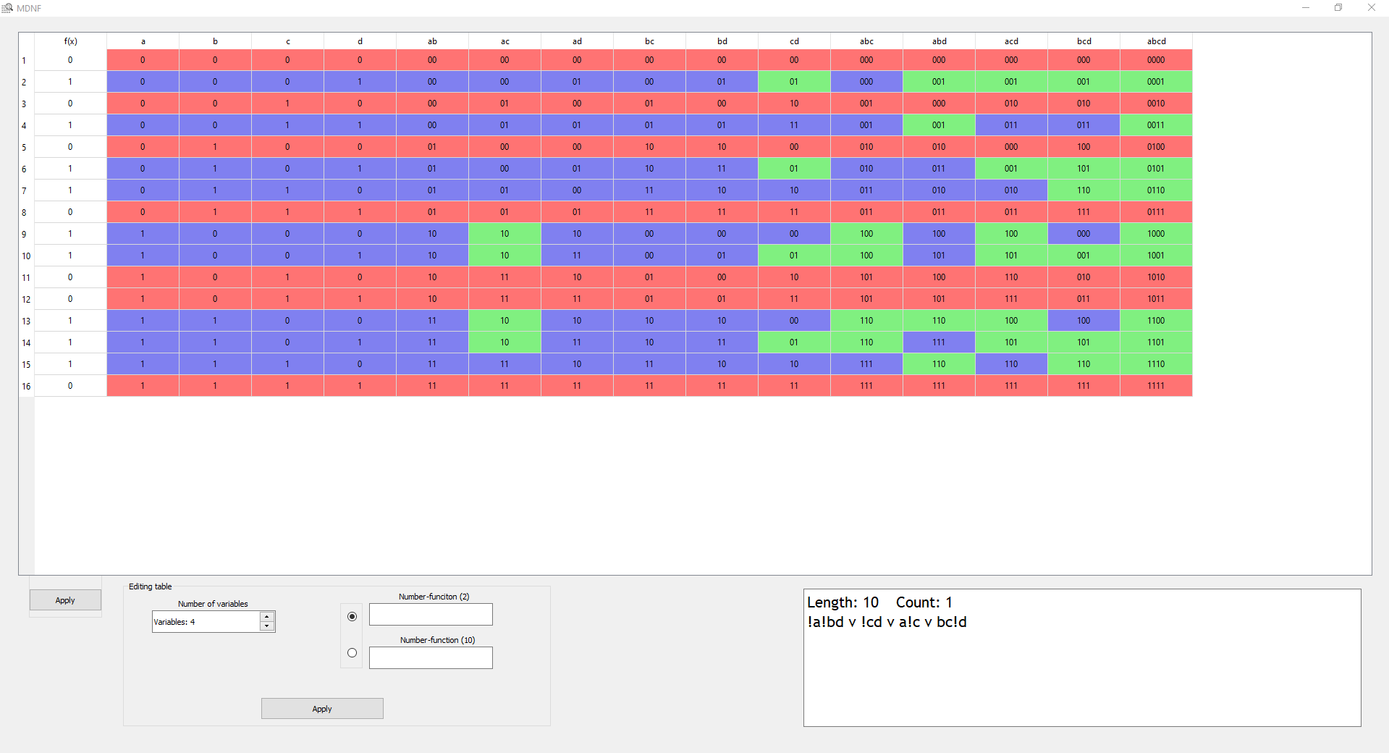Viewport: 1389px width, 753px height.
Task: Select row header 1
Action: [x=26, y=60]
